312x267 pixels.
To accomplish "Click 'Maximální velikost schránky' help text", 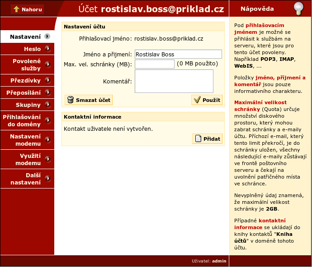I will pos(260,106).
